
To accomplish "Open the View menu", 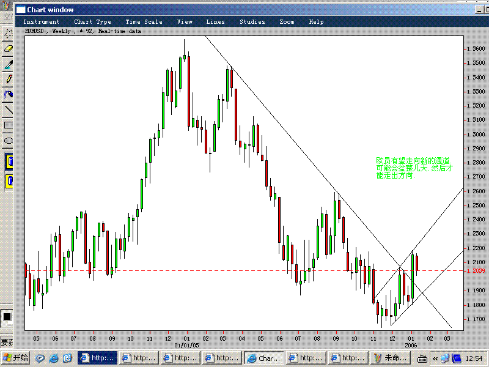I will tap(185, 22).
